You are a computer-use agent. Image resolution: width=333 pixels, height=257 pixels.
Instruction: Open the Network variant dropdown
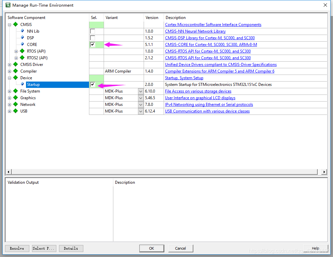pos(141,105)
